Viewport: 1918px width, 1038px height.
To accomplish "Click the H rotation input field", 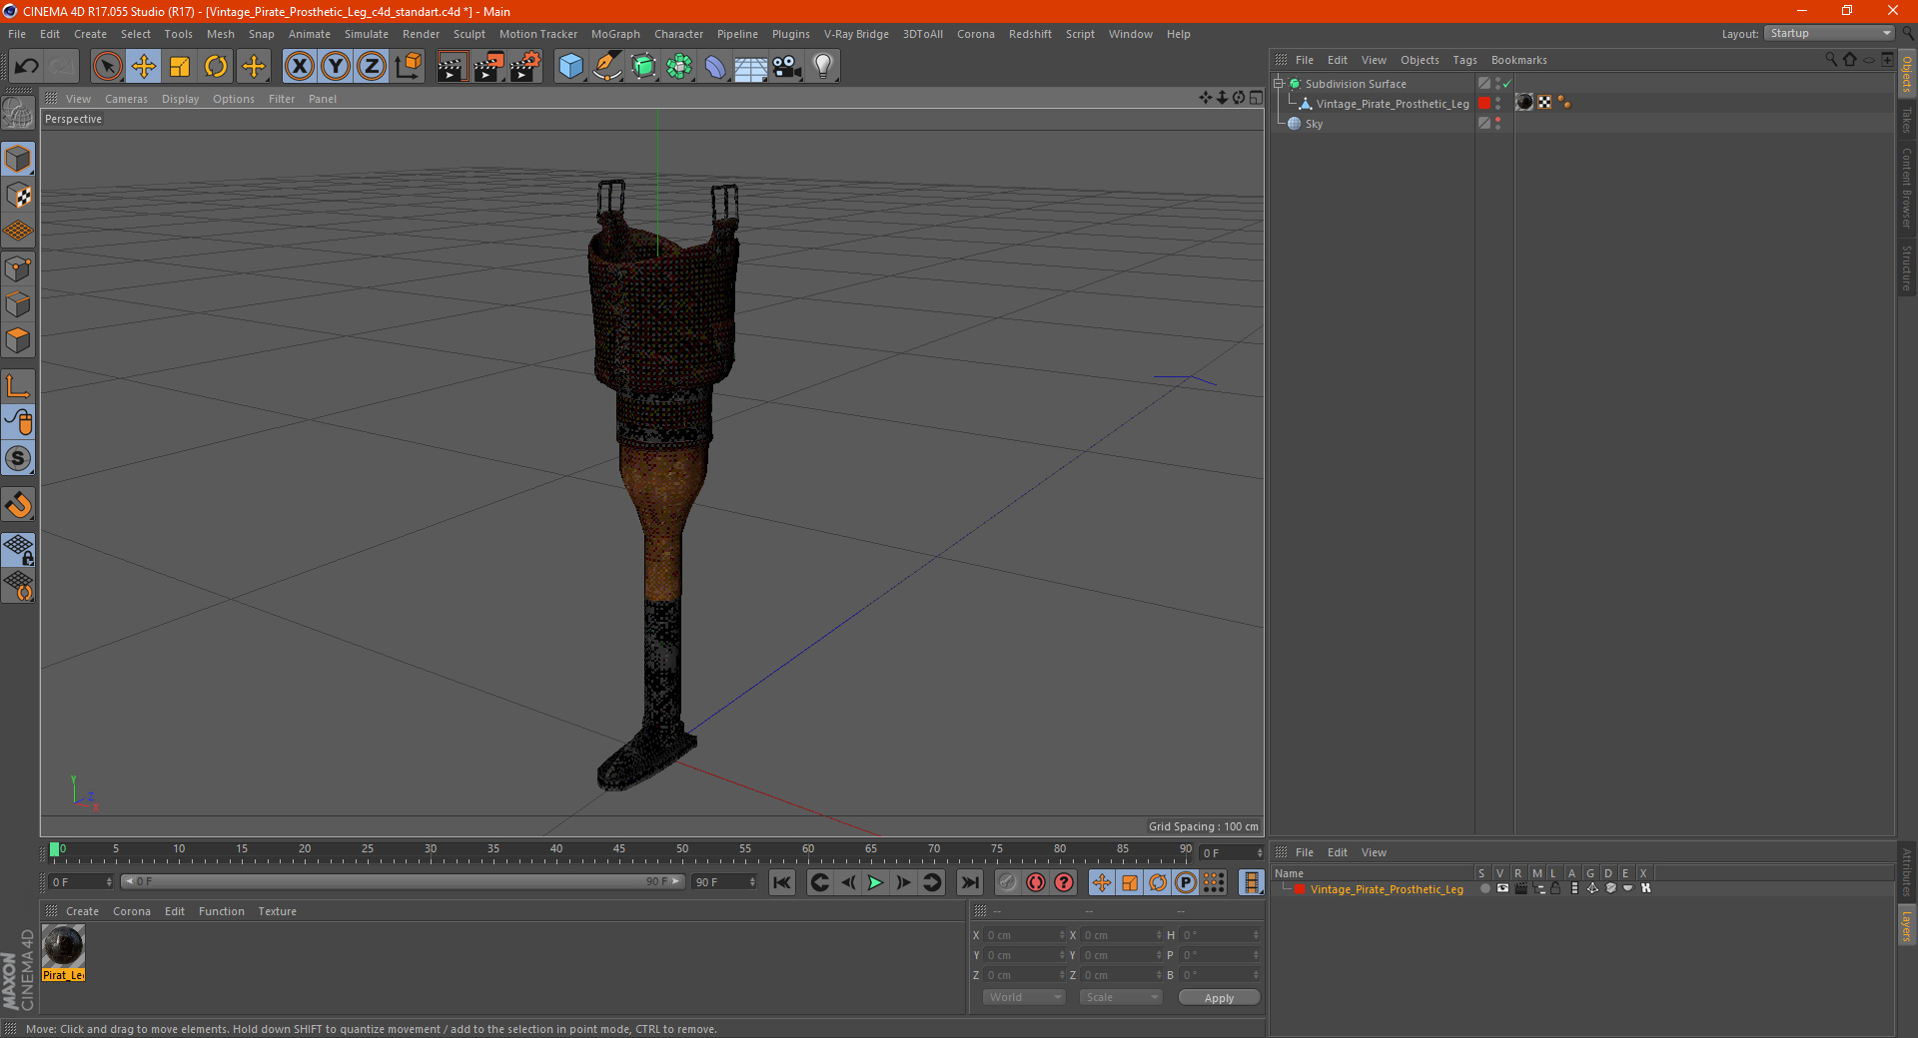I will click(1221, 935).
